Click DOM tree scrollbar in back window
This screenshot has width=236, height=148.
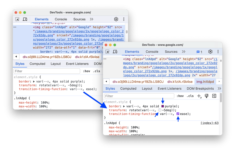point(127,32)
